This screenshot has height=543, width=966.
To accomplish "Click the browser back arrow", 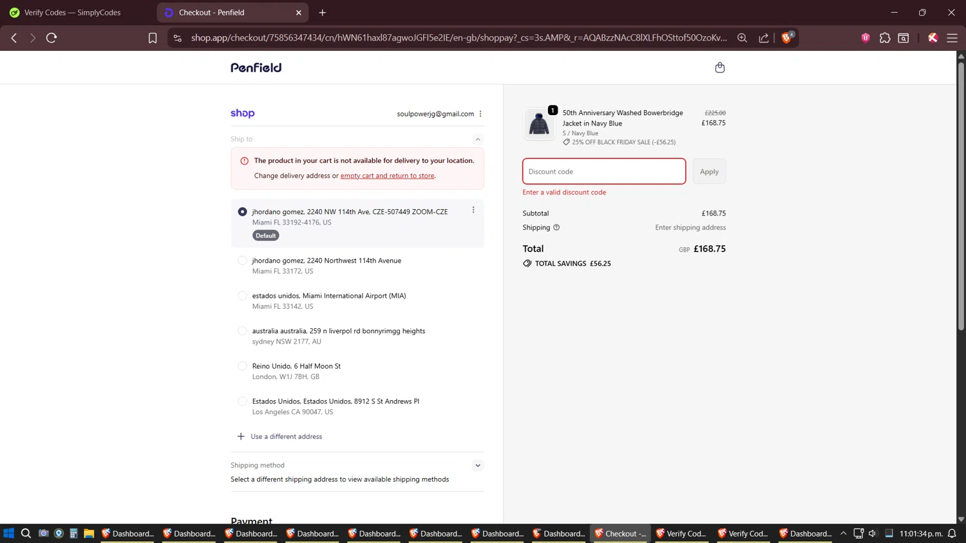I will (14, 38).
